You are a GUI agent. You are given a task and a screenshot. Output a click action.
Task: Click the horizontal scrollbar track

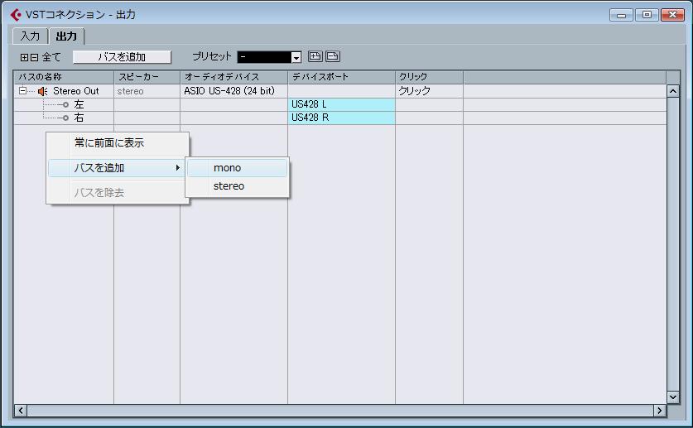(x=339, y=411)
